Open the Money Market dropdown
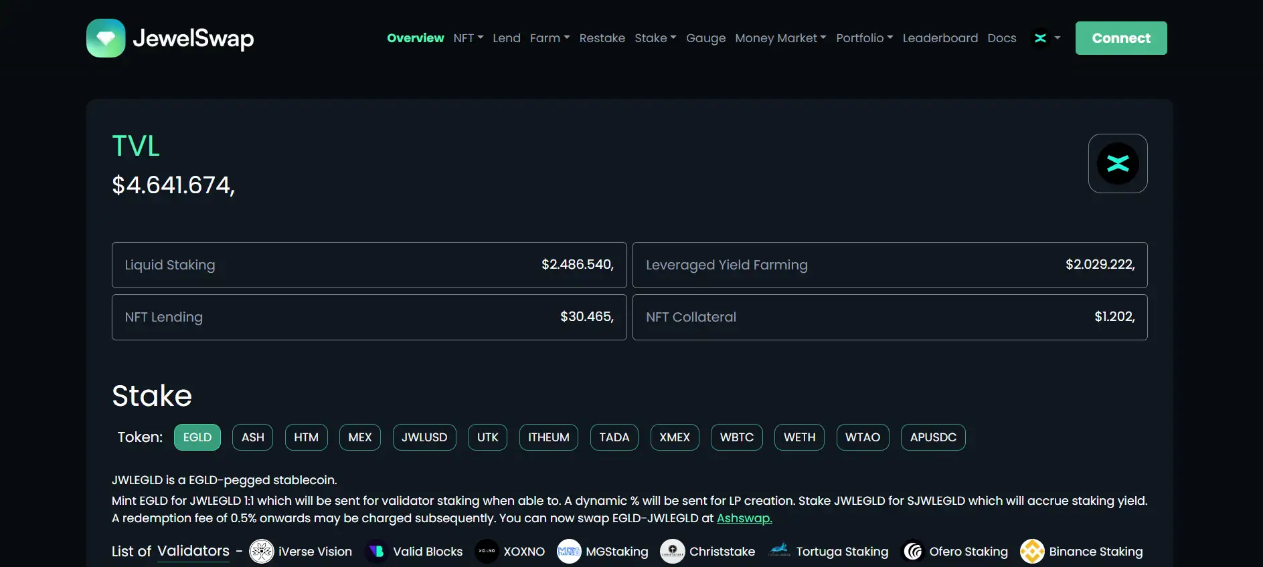1263x567 pixels. pos(780,38)
